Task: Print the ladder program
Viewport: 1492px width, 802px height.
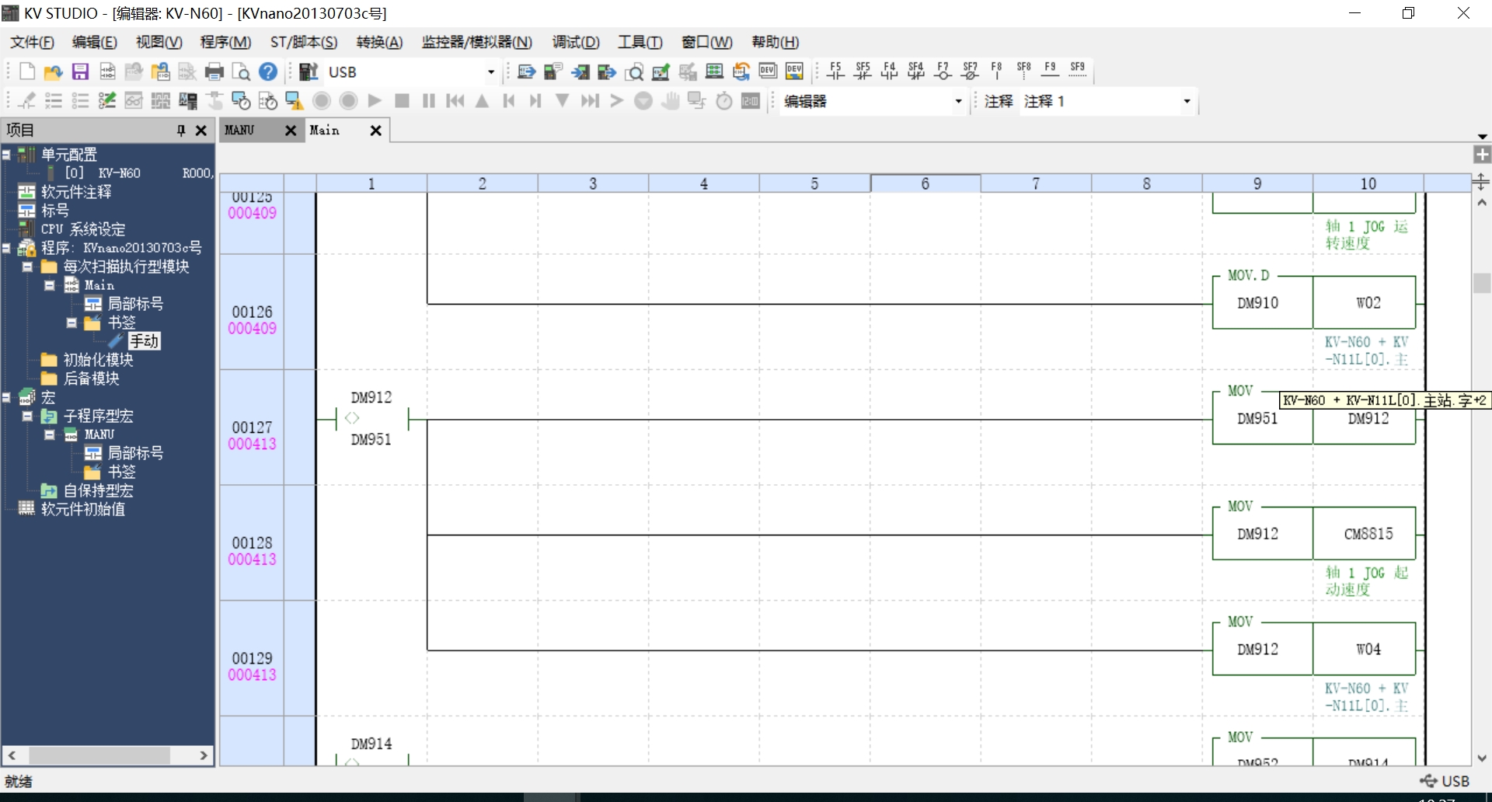Action: click(x=214, y=72)
